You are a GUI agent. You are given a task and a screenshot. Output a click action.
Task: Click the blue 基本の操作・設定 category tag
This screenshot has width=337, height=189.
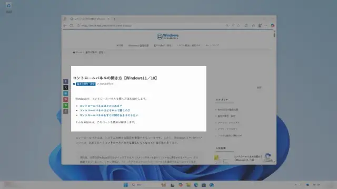click(85, 84)
